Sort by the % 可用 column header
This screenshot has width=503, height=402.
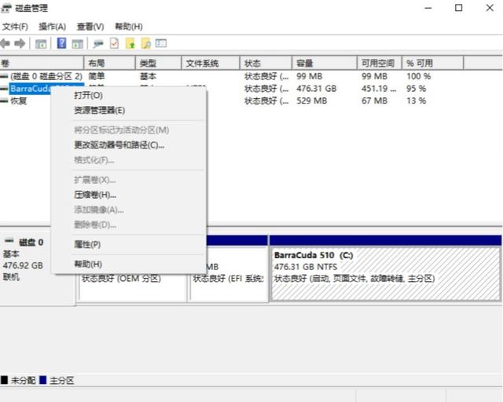[x=433, y=63]
